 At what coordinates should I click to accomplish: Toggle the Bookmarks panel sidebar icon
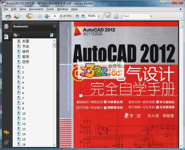pos(6,37)
